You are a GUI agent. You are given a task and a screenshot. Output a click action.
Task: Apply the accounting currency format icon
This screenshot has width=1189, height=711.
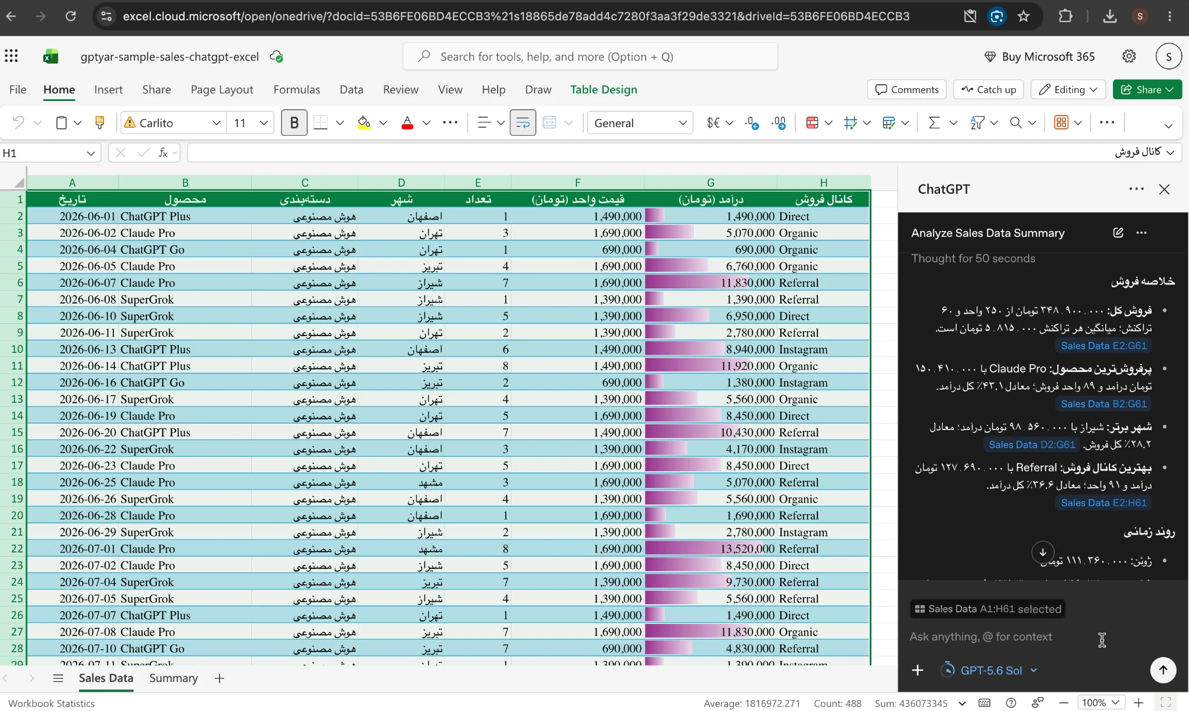pos(714,122)
